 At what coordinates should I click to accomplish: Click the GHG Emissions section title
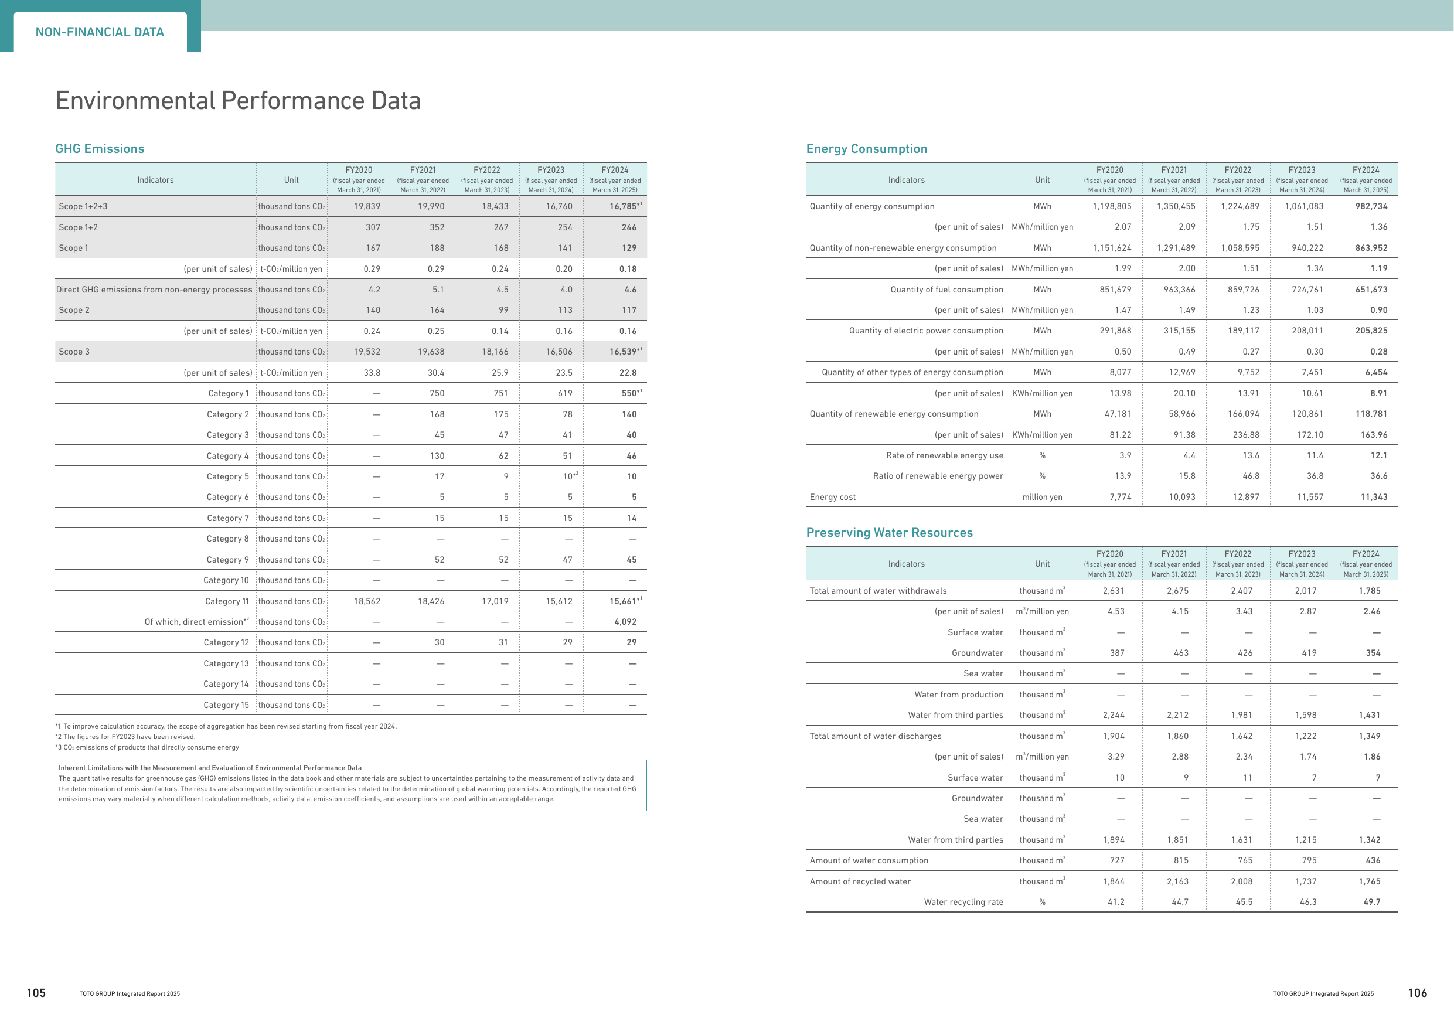100,149
